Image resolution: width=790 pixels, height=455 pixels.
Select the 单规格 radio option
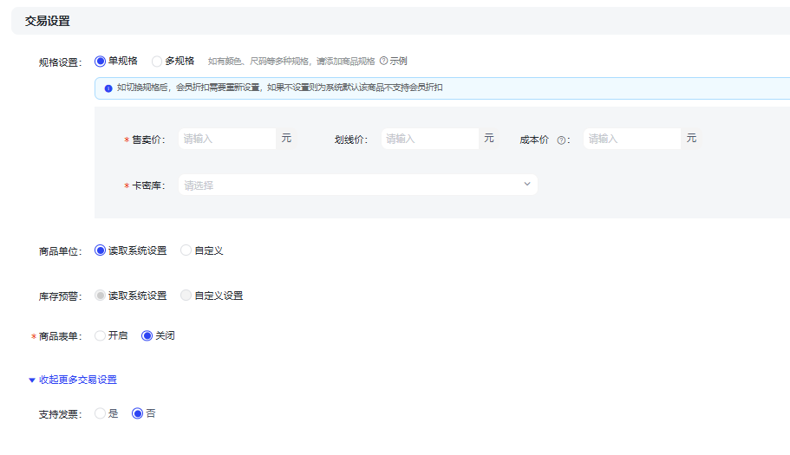pos(101,61)
